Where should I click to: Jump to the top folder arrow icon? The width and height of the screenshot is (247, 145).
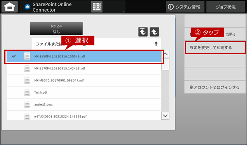(x=143, y=32)
